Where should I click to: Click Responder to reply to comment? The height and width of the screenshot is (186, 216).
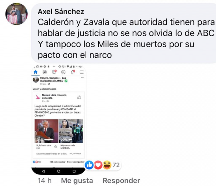121,181
